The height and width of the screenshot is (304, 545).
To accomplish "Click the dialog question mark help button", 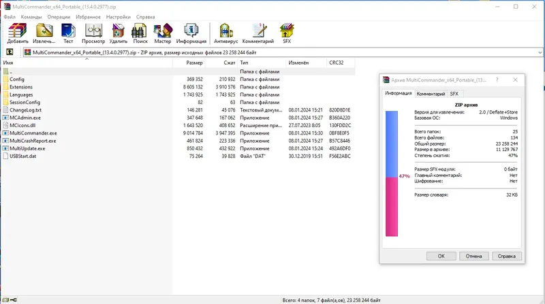I will coord(497,80).
